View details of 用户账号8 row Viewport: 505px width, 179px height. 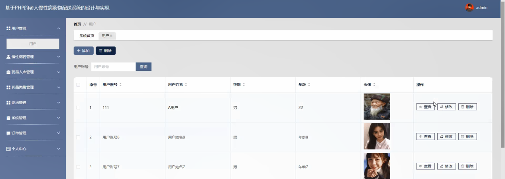(425, 136)
